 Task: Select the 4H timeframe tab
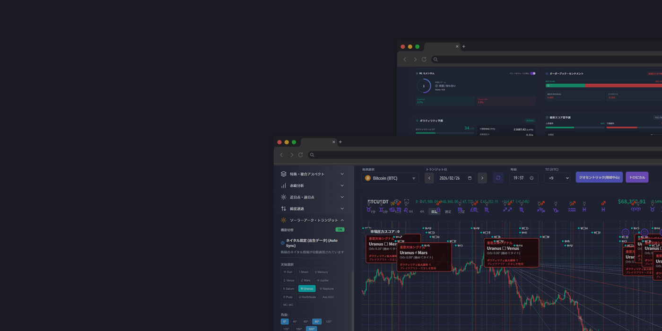pos(422,211)
